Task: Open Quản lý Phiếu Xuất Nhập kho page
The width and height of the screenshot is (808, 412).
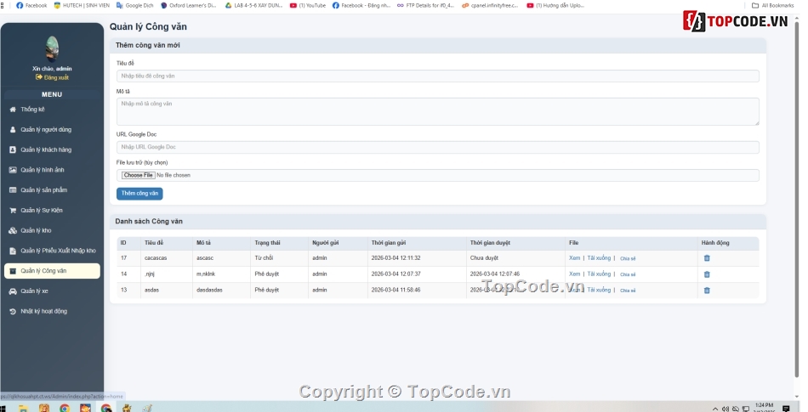Action: (x=58, y=251)
